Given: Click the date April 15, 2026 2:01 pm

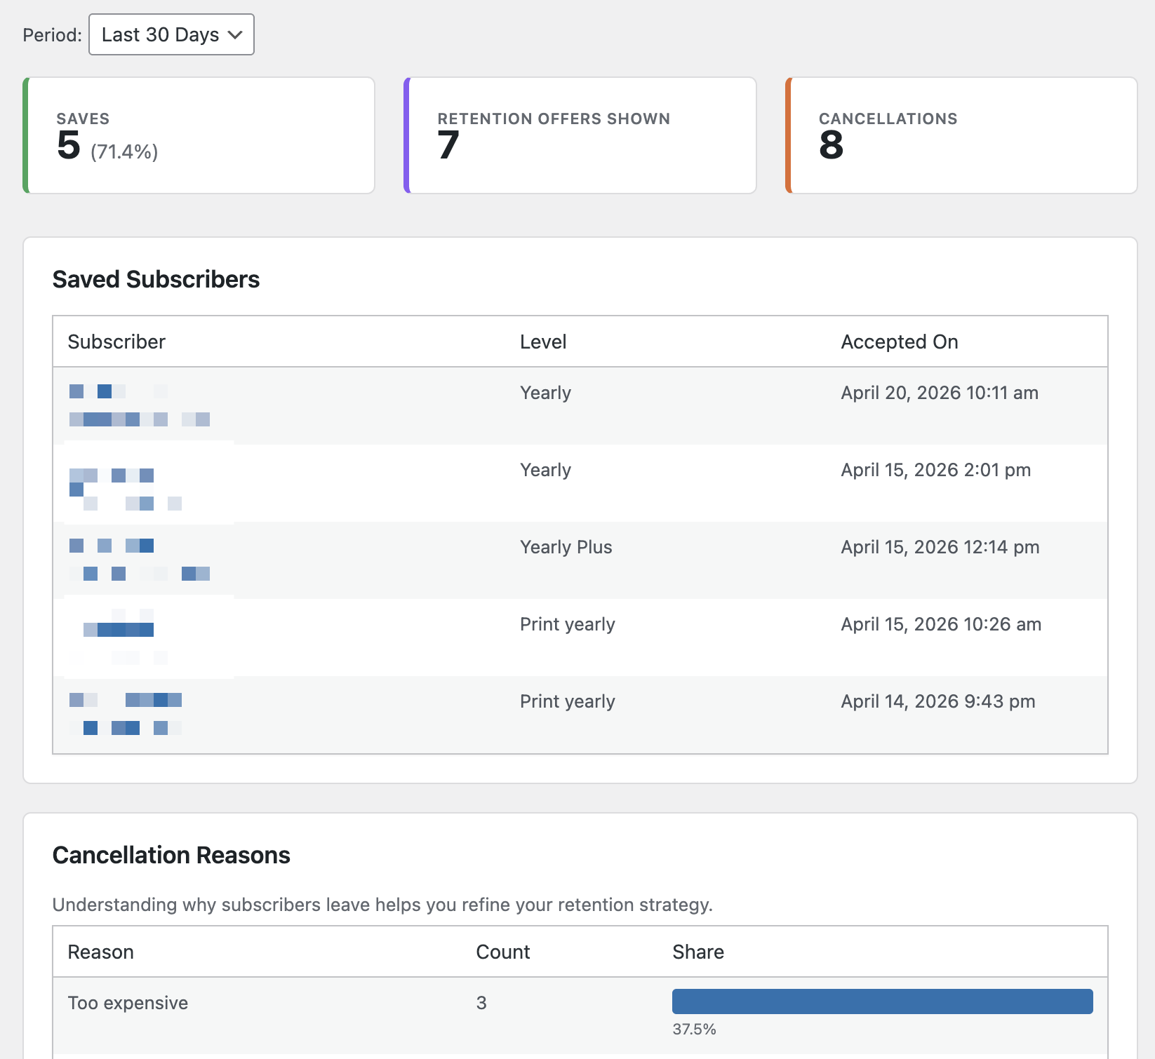Looking at the screenshot, I should pyautogui.click(x=936, y=470).
